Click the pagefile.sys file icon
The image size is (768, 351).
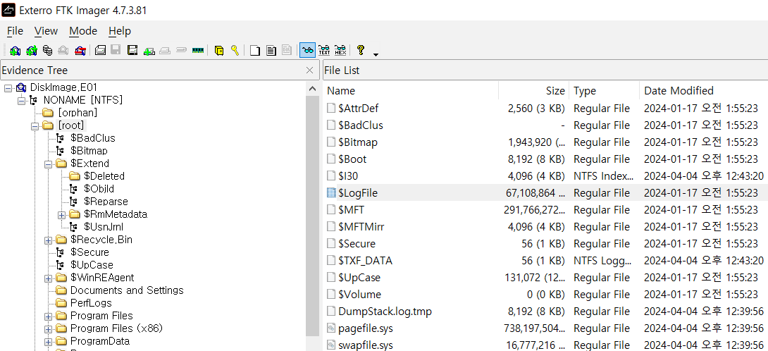coord(332,328)
